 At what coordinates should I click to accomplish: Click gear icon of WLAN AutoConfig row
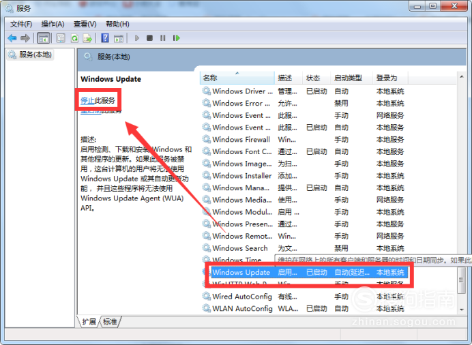pos(207,308)
